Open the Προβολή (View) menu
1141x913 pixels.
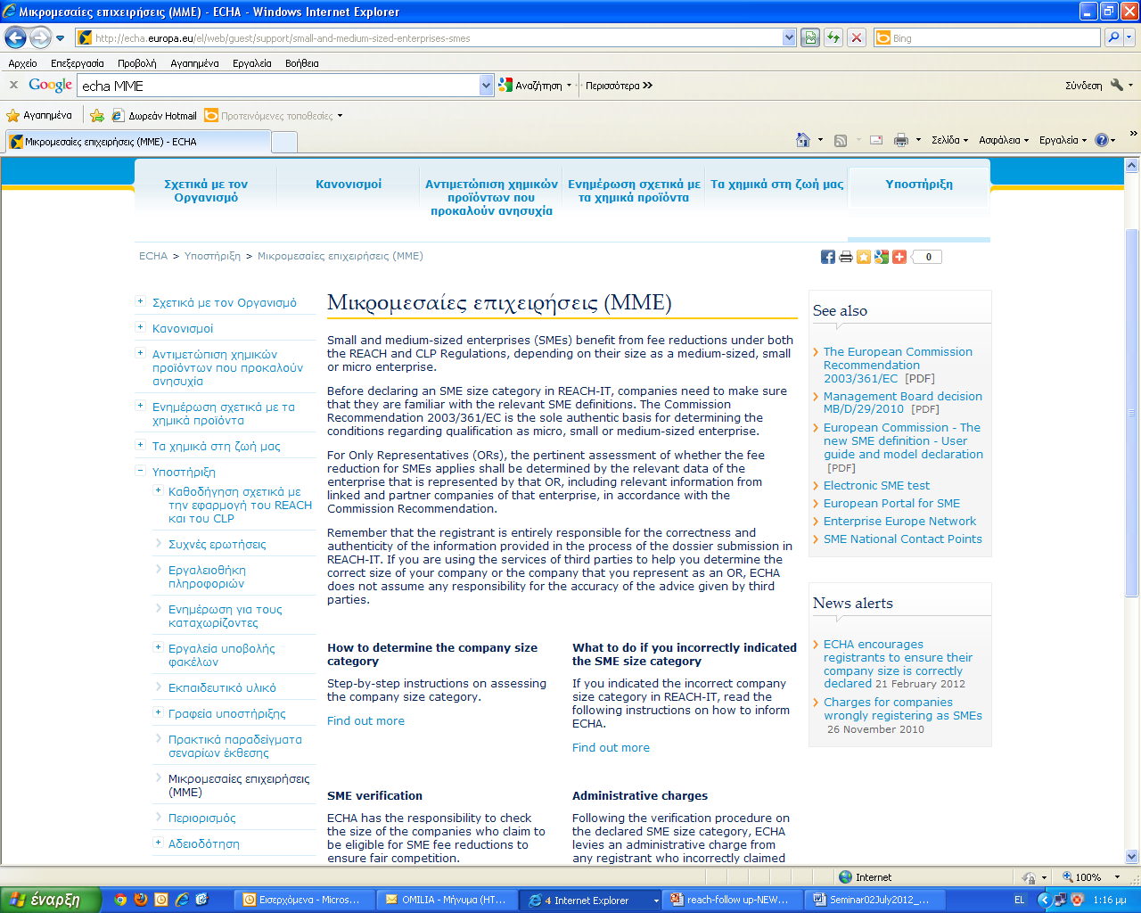(136, 63)
